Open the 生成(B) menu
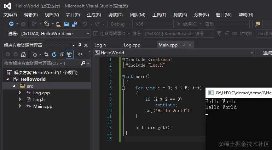Image resolution: width=272 pixels, height=150 pixels. [x=94, y=15]
